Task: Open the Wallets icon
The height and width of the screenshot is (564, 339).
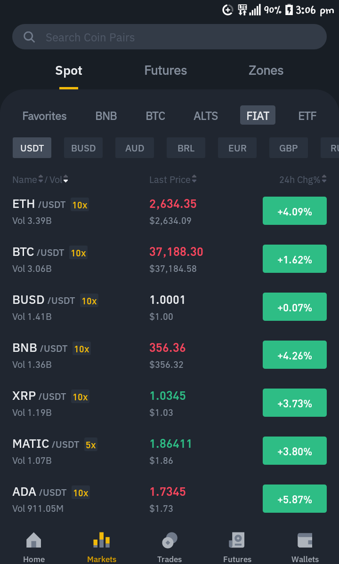Action: 305,540
